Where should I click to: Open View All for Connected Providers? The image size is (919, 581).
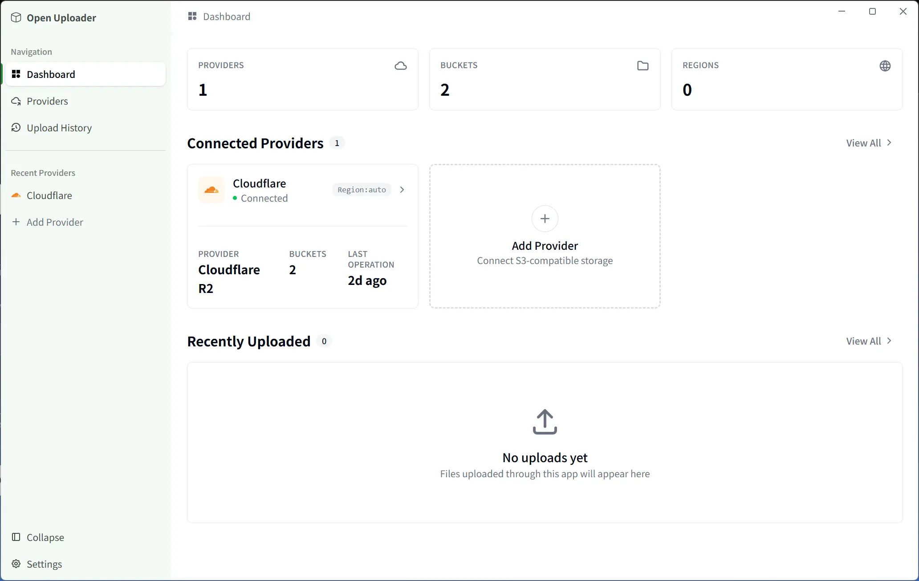point(868,143)
